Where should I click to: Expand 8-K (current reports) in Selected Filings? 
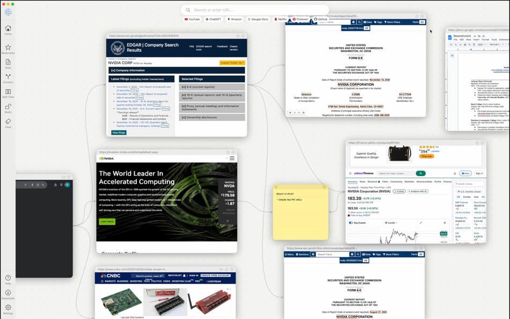pyautogui.click(x=212, y=87)
